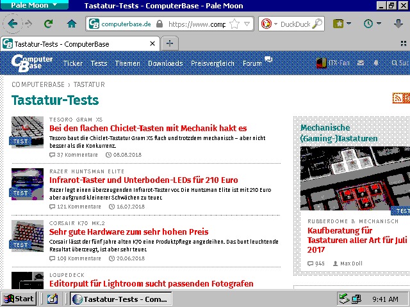
Task: Open 'Sehr gute Hardware zum sehr hohen Preis'
Action: [x=129, y=232]
